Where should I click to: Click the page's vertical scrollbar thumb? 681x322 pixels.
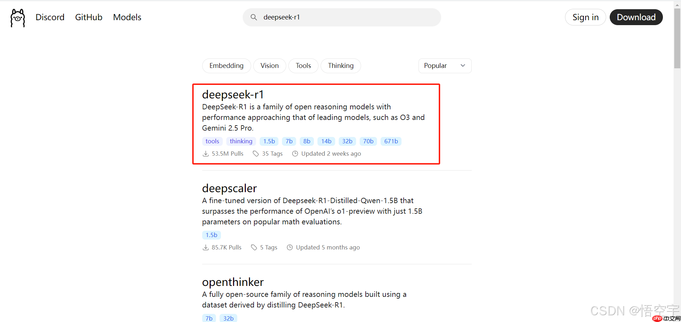(x=677, y=39)
